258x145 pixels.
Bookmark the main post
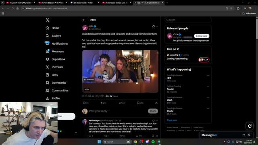tap(138, 103)
